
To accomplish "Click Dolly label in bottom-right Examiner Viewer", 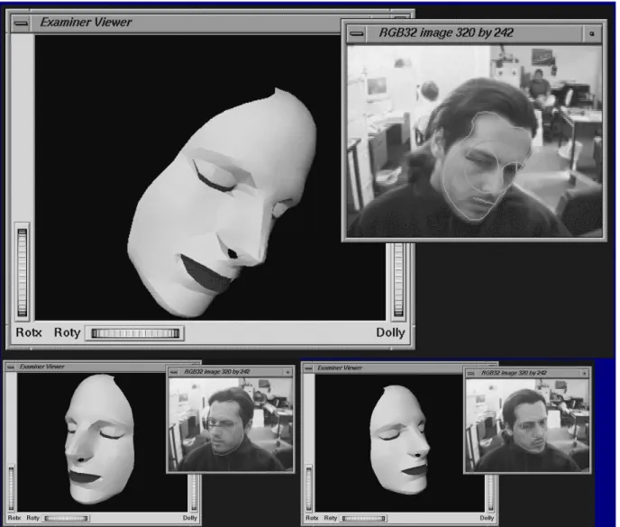I will [487, 518].
